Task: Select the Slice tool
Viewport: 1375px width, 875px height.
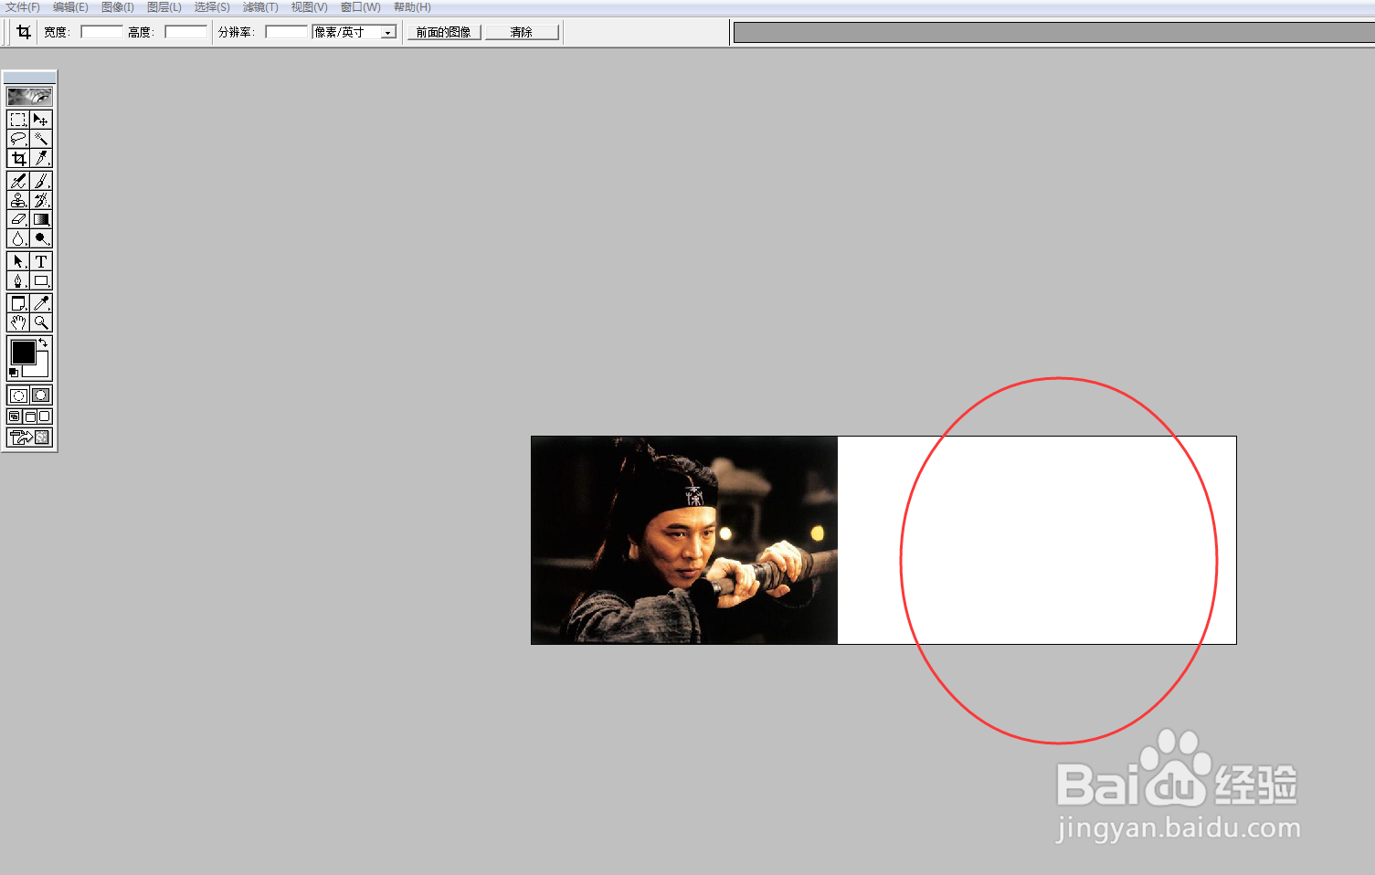Action: click(41, 158)
